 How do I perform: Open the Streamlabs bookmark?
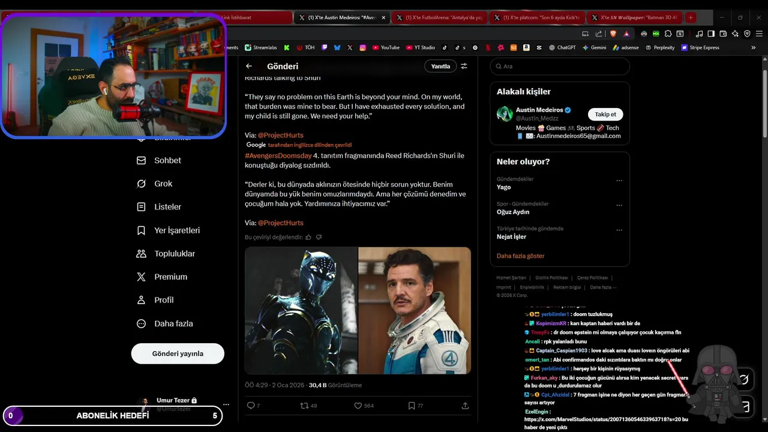(260, 47)
